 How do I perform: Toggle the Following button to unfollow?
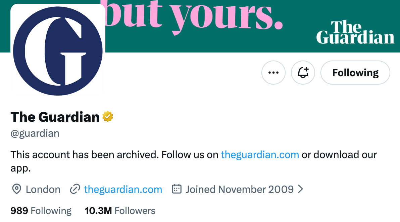pyautogui.click(x=355, y=72)
